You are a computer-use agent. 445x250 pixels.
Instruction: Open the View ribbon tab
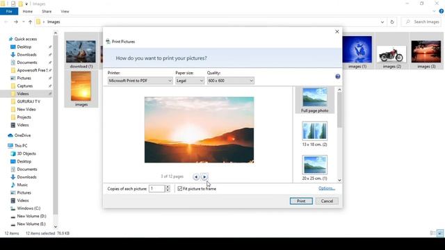click(x=65, y=11)
